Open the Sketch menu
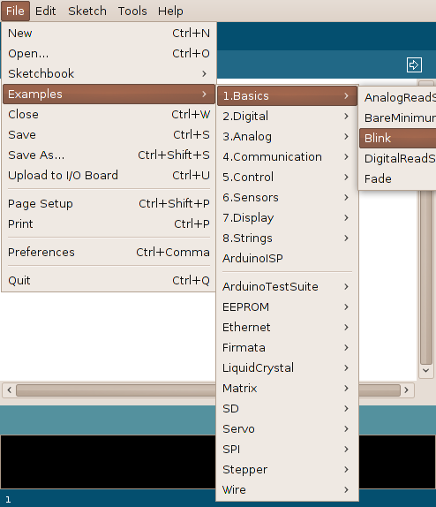This screenshot has width=436, height=507. click(87, 11)
